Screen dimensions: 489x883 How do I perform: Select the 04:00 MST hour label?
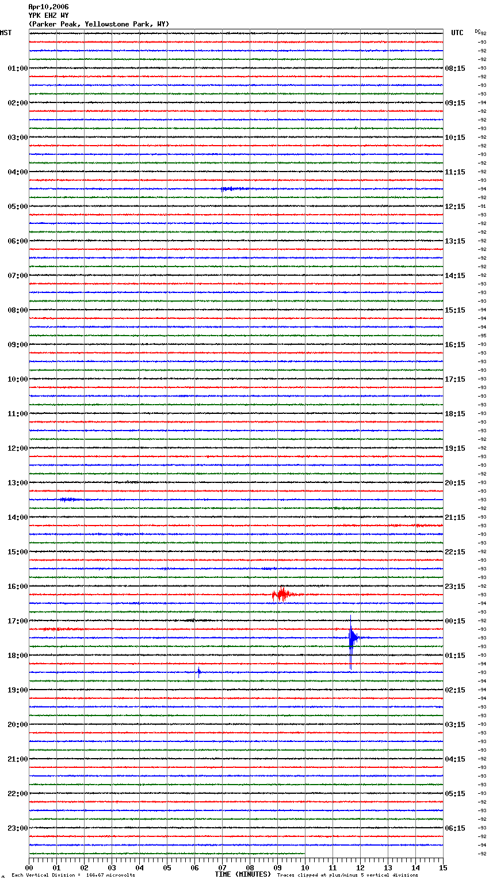[17, 172]
